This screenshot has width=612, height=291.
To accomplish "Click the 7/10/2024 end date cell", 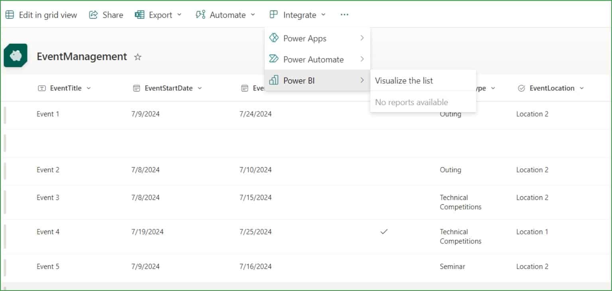I will 255,170.
